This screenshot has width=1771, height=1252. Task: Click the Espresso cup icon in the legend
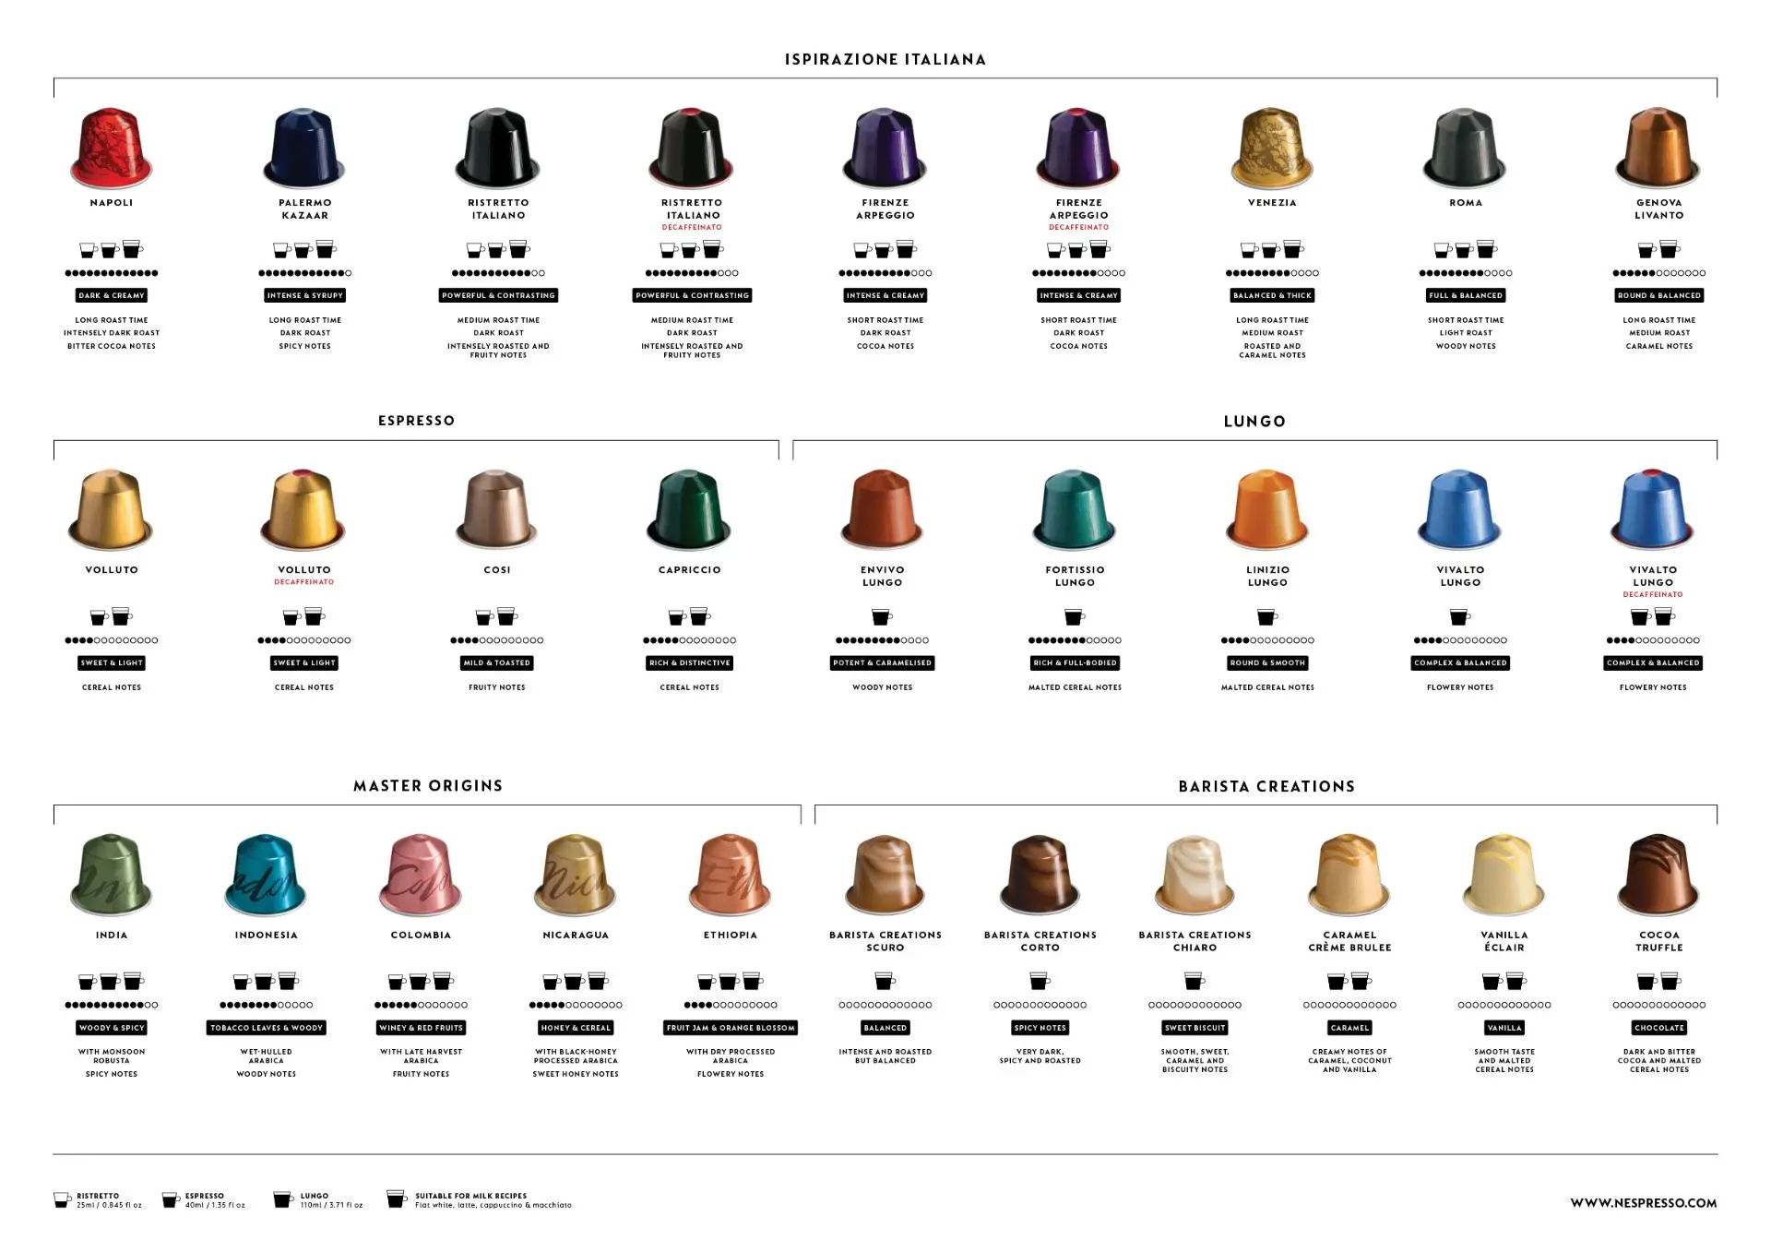pyautogui.click(x=171, y=1199)
